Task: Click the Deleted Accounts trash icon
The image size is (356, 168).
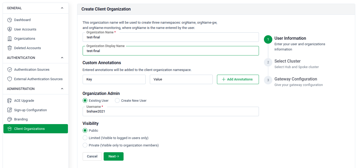Action: point(10,48)
